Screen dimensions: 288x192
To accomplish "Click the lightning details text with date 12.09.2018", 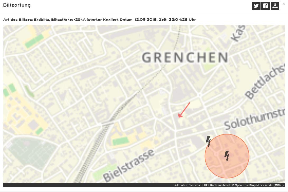I will [99, 20].
